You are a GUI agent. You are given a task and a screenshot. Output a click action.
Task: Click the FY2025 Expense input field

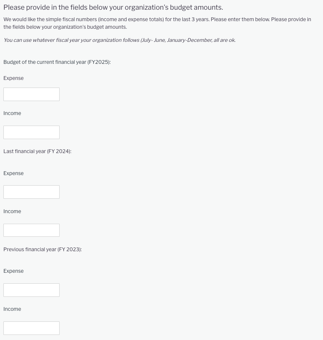click(x=31, y=94)
